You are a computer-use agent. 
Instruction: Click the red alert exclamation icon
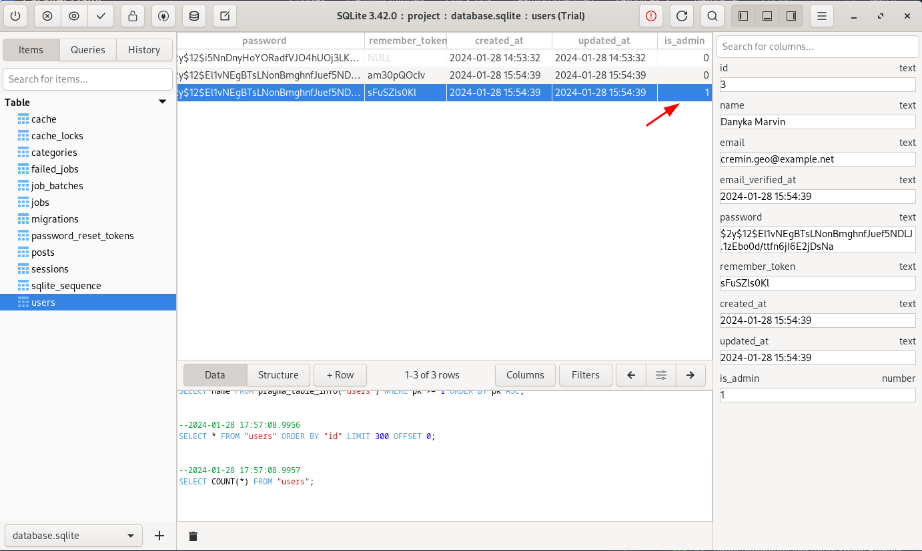(651, 16)
